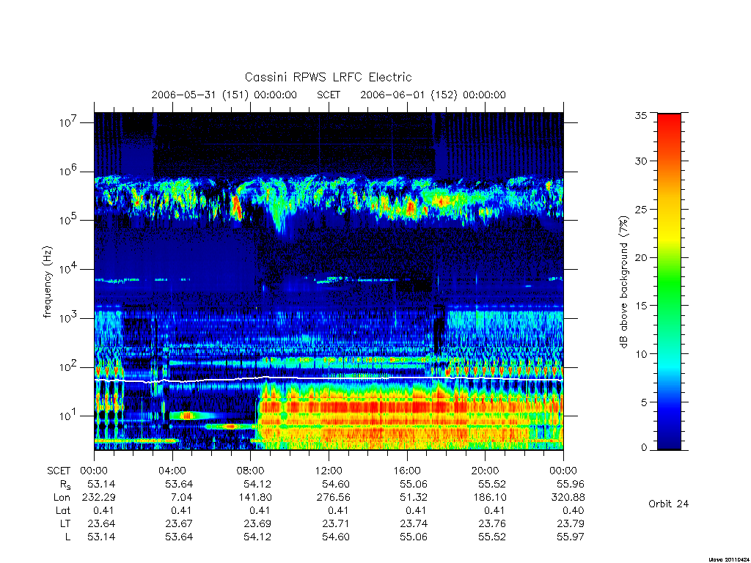This screenshot has width=751, height=563.
Task: Click the Lon value 320.88
Action: click(568, 498)
